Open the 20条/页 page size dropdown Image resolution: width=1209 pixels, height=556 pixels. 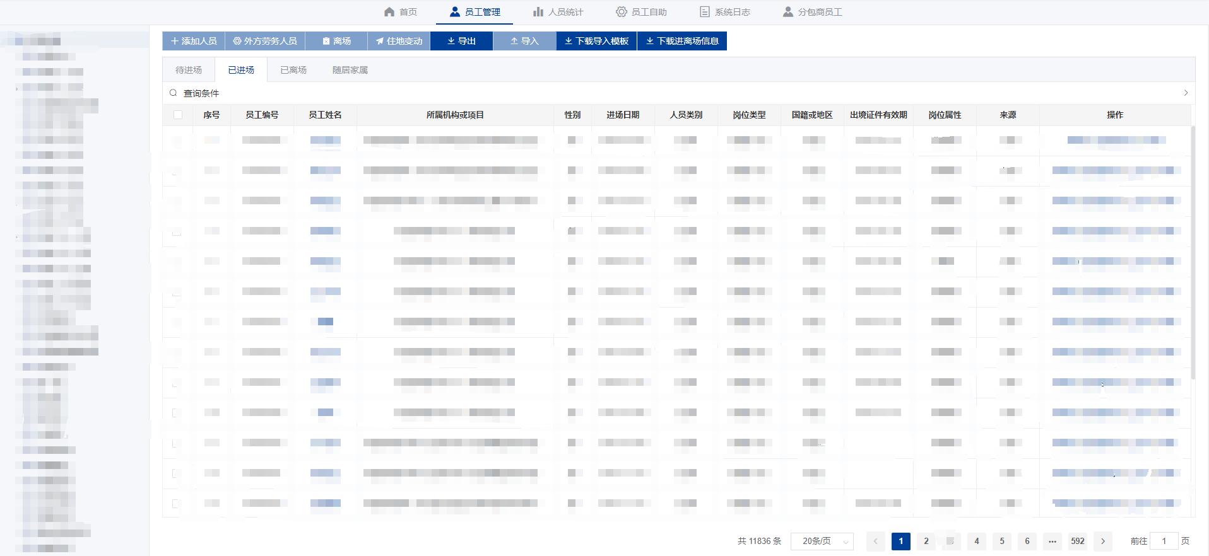pos(822,541)
